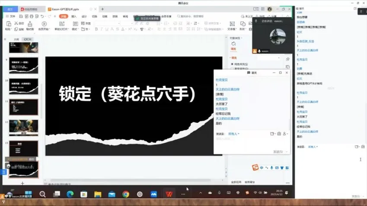The image size is (367, 206).
Task: Collapse the Fill section in properties panel
Action: (x=231, y=57)
